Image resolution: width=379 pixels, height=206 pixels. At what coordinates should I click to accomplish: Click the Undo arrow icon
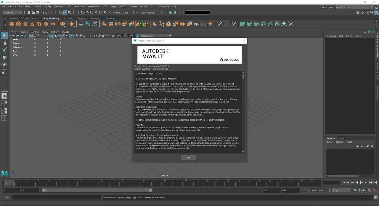pos(42,12)
